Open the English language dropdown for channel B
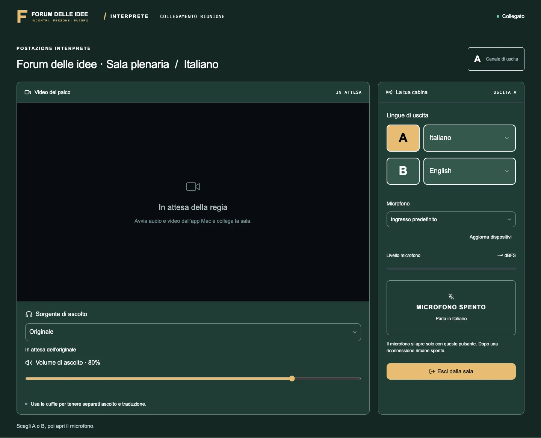 click(x=470, y=171)
